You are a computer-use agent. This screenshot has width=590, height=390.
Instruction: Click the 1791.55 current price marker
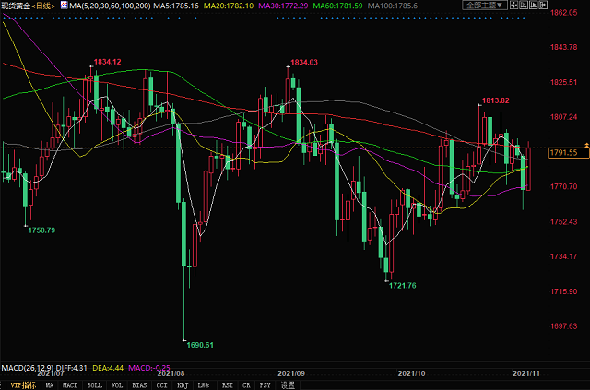pos(561,153)
